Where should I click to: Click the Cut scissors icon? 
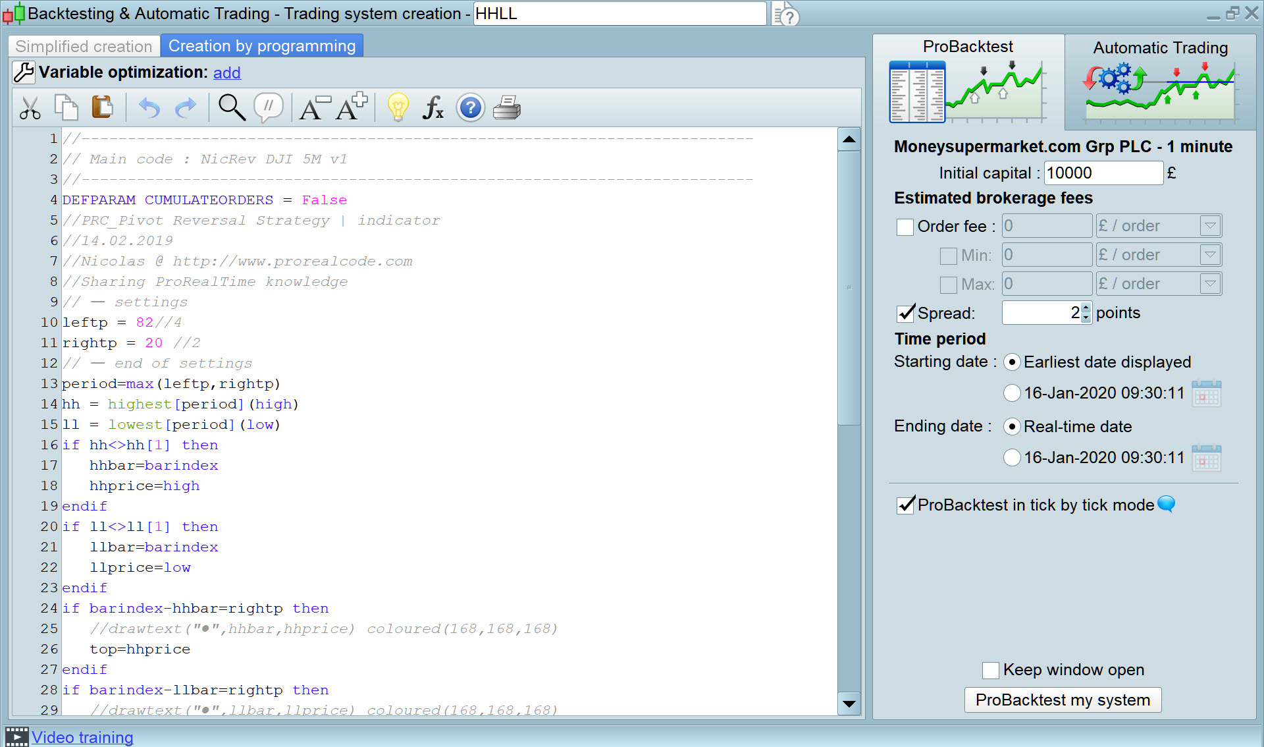(30, 107)
